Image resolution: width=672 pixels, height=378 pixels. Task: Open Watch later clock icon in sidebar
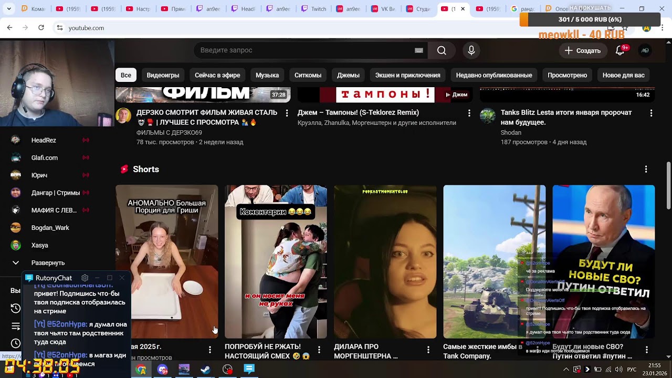point(16,343)
